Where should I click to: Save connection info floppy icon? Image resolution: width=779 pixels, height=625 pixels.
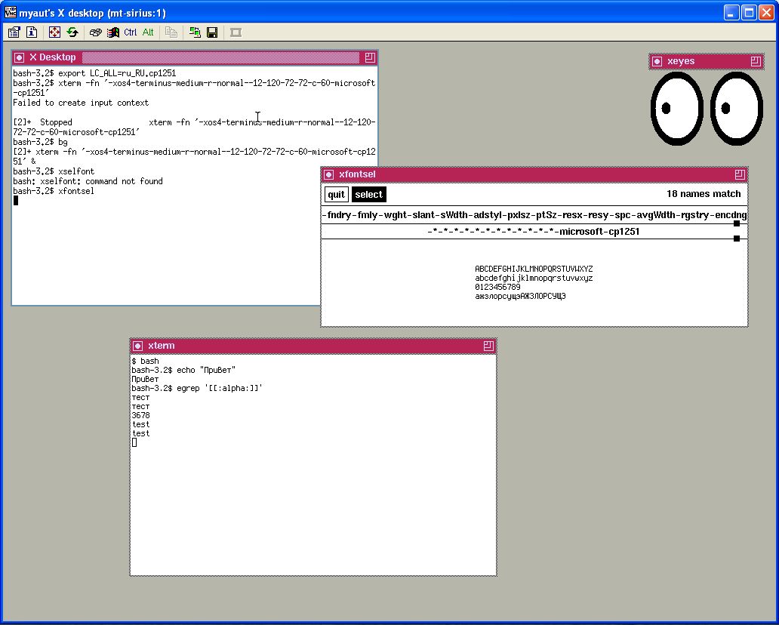[212, 32]
